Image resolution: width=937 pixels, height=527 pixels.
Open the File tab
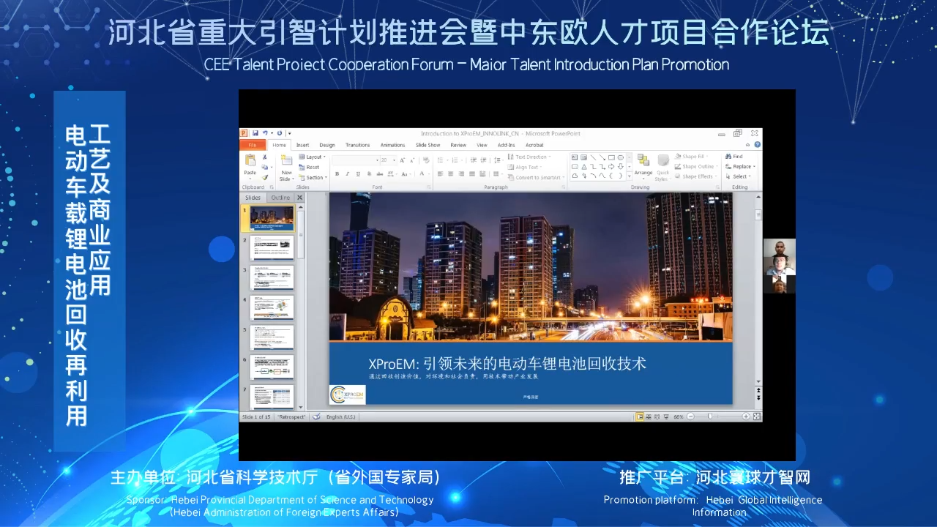(x=253, y=145)
